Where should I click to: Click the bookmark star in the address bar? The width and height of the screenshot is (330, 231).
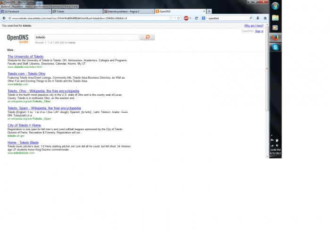pyautogui.click(x=171, y=18)
